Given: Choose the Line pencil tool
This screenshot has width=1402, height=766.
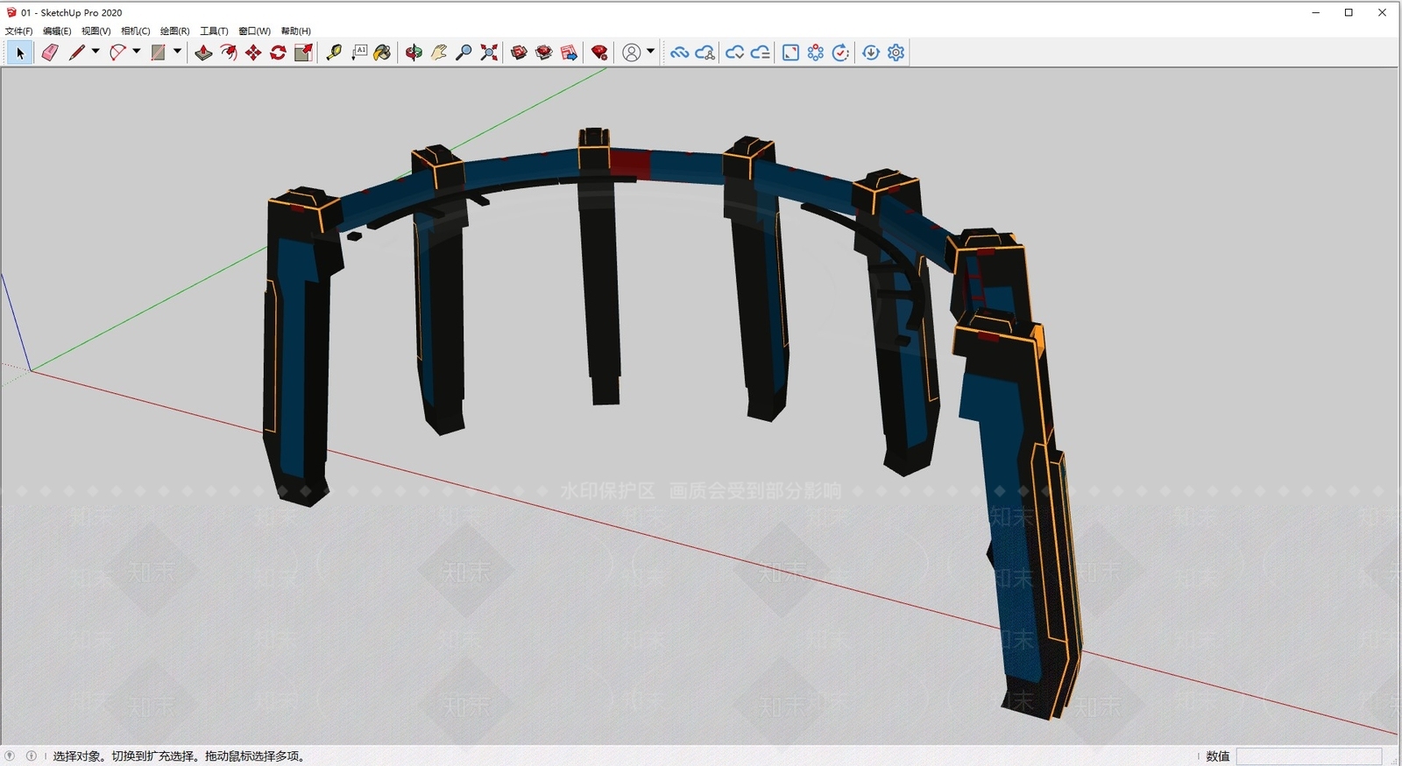Looking at the screenshot, I should tap(77, 53).
